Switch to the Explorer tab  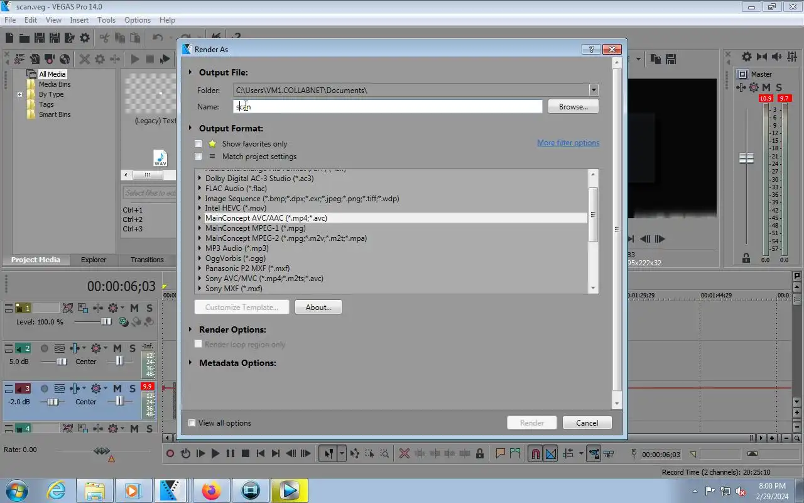coord(94,260)
